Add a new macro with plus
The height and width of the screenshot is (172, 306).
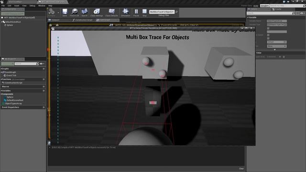tap(44, 86)
